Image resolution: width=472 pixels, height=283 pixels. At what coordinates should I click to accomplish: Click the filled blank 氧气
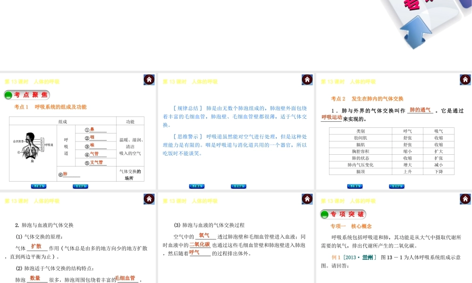coord(204,235)
